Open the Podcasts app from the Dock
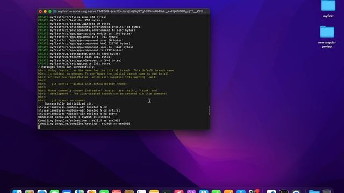The image size is (344, 193). click(x=191, y=191)
